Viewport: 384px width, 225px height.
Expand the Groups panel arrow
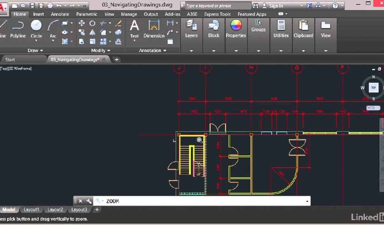coord(258,51)
